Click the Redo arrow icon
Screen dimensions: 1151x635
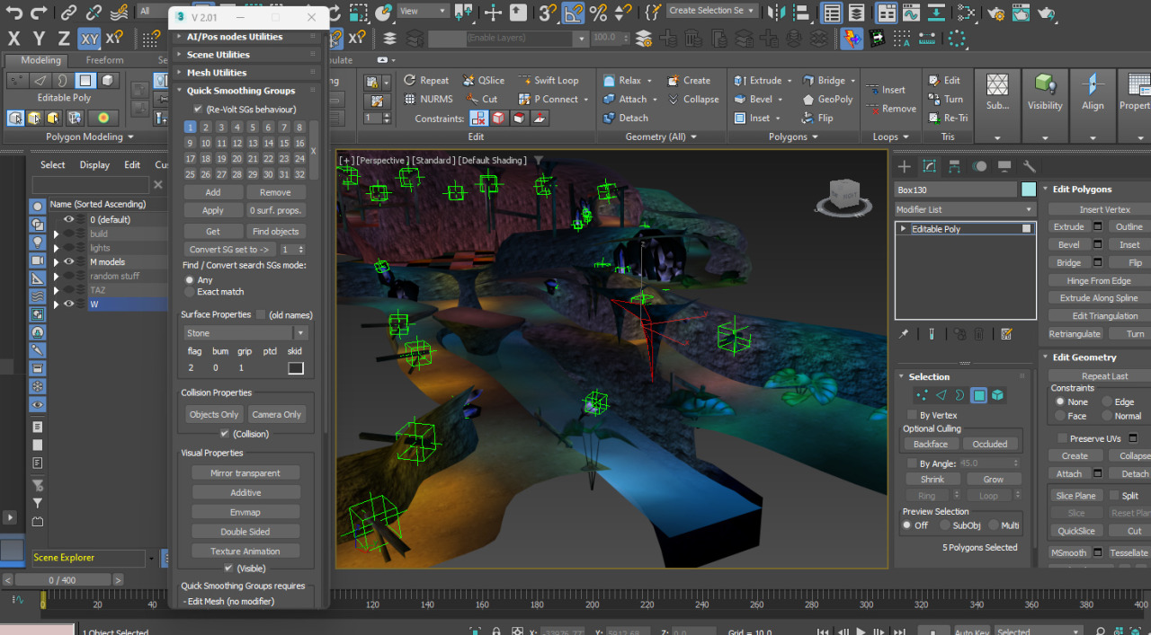pyautogui.click(x=39, y=13)
